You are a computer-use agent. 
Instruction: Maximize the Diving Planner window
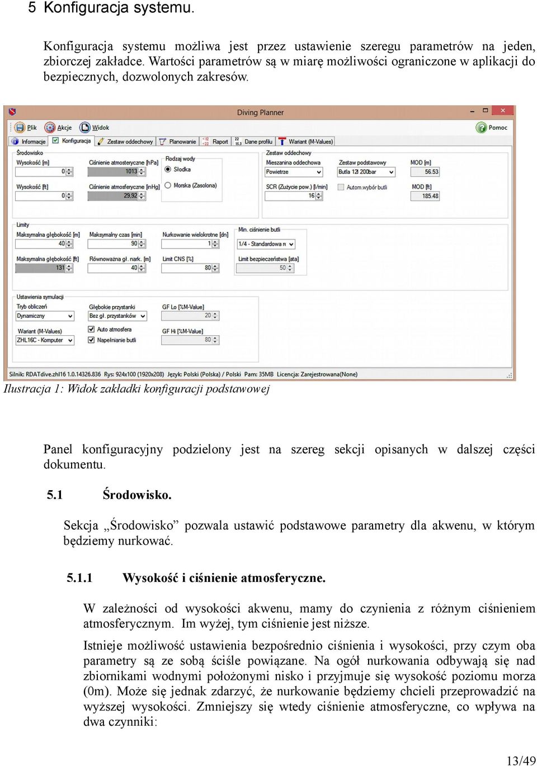(x=486, y=111)
